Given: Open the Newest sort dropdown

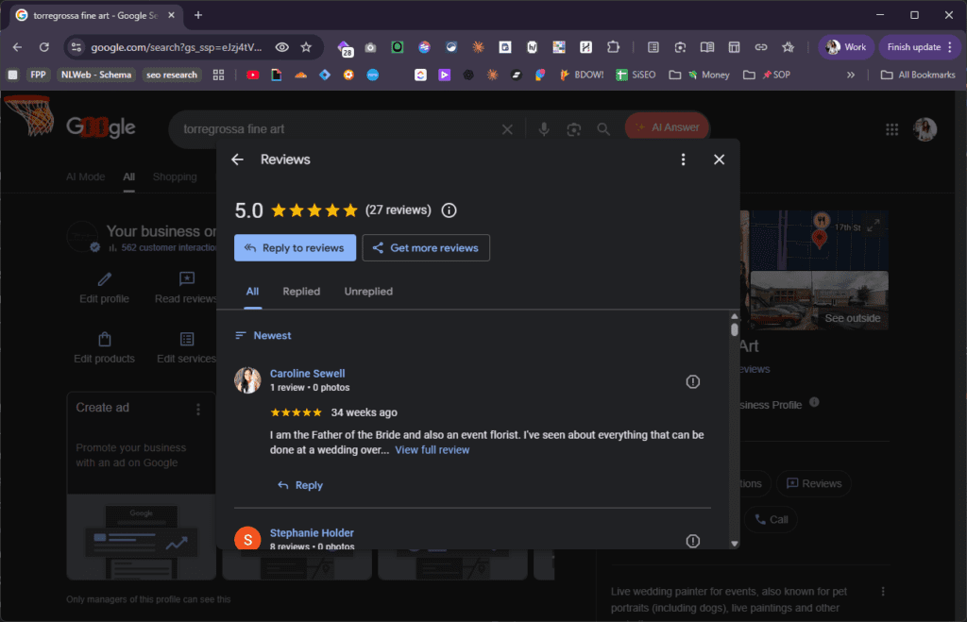Looking at the screenshot, I should (x=263, y=335).
